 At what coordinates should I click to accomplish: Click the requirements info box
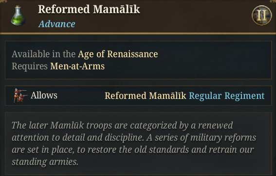[x=138, y=60]
